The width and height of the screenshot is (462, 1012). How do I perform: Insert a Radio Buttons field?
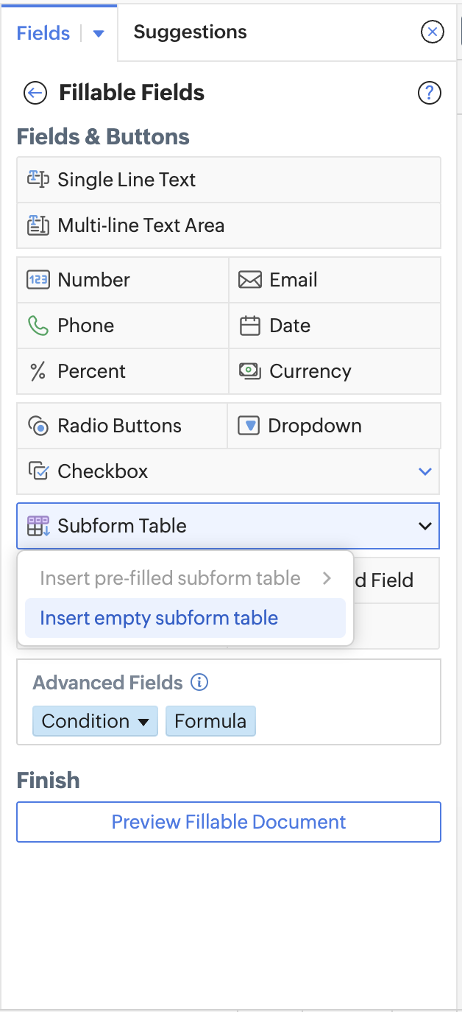pos(119,426)
